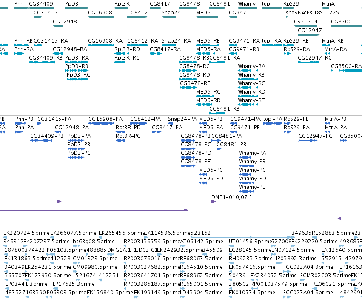Select the MED6-RD transcript label
The image size is (362, 299).
[208, 100]
